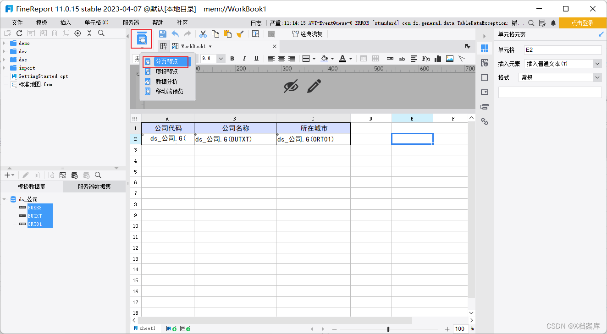607x334 pixels.
Task: Collapse all folders in file tree
Action: (x=89, y=33)
